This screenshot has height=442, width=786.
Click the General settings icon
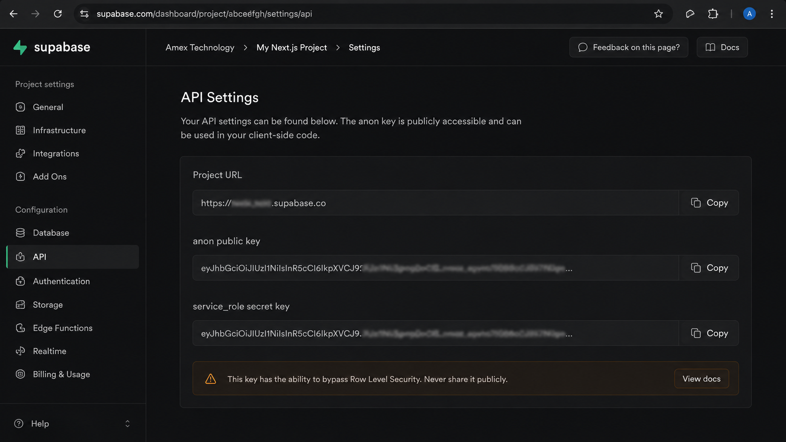pos(20,107)
